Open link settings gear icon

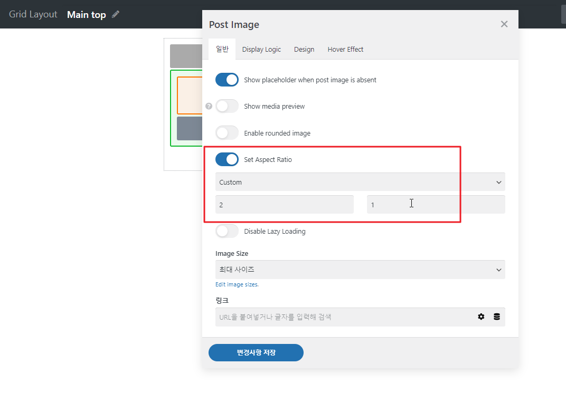pyautogui.click(x=481, y=317)
